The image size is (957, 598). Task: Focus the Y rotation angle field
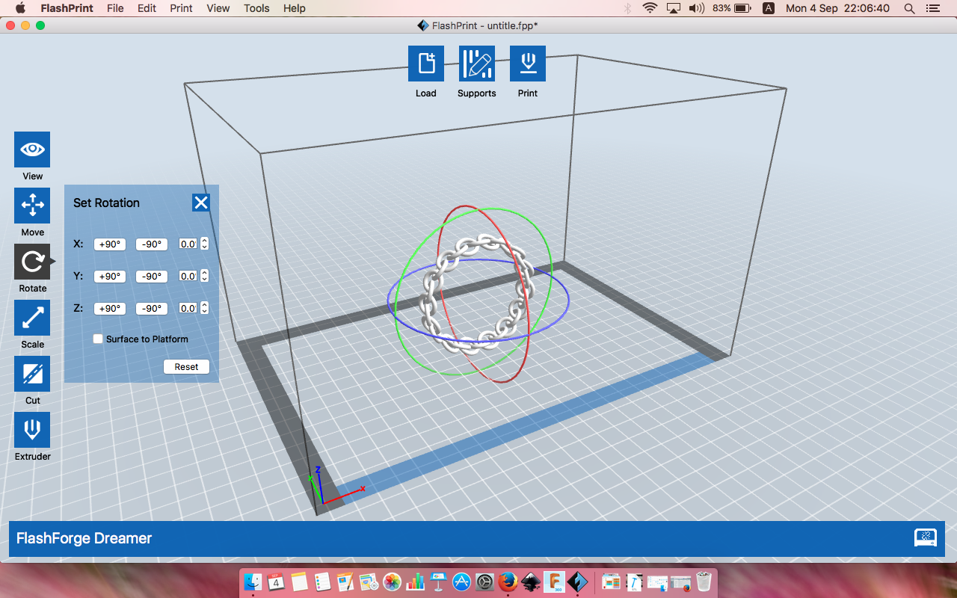coord(188,277)
